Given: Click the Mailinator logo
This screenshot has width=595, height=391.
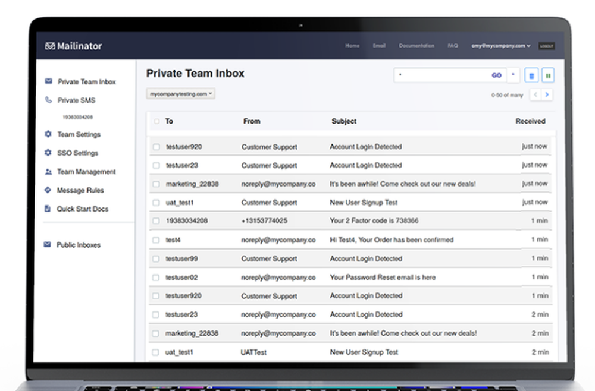Looking at the screenshot, I should (x=73, y=46).
